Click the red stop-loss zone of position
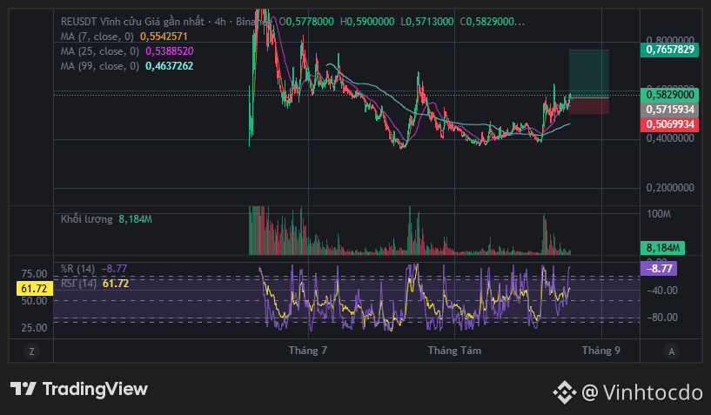This screenshot has height=415, width=711. 589,105
